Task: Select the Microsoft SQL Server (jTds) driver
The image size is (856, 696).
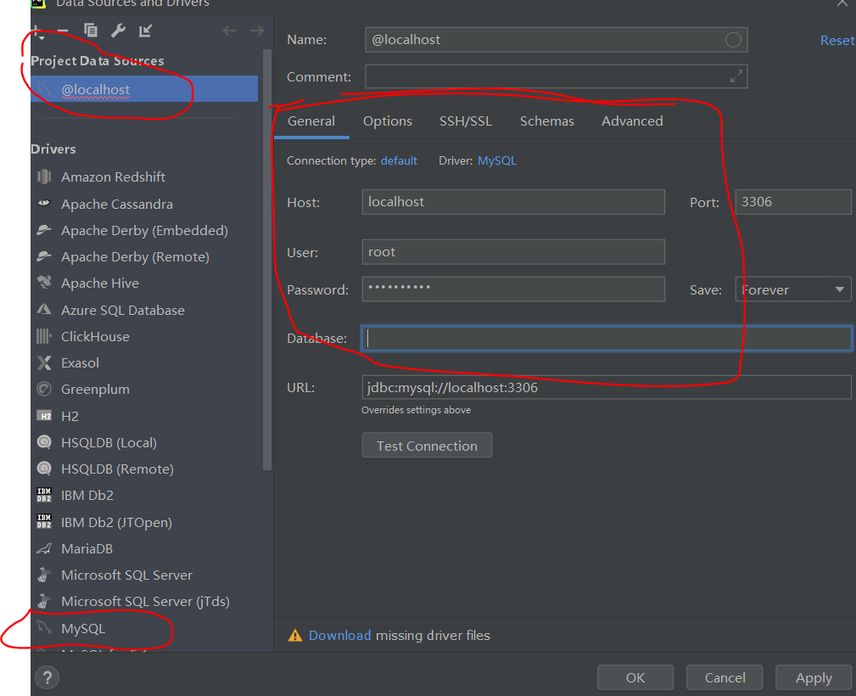Action: pyautogui.click(x=144, y=601)
